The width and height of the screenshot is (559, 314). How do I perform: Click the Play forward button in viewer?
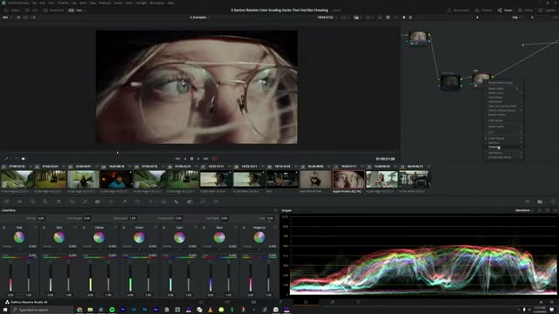198,159
